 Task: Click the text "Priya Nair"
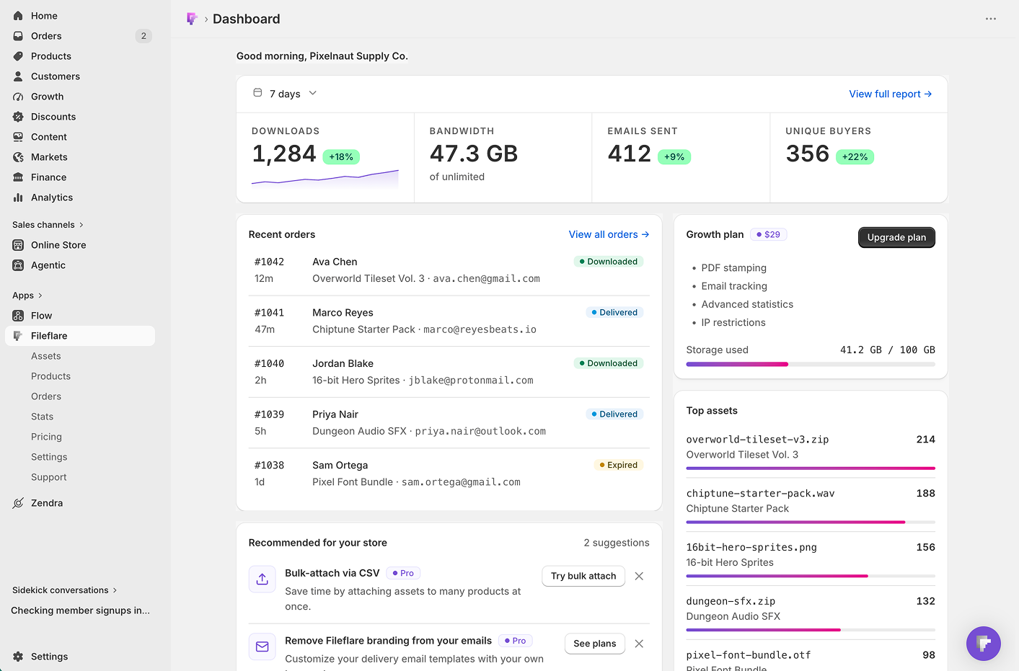pyautogui.click(x=335, y=414)
